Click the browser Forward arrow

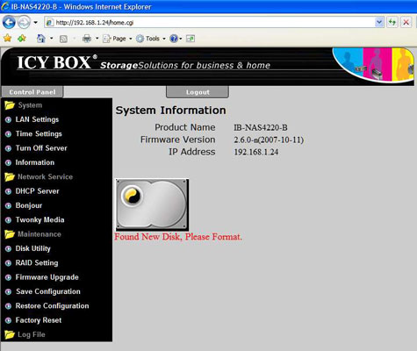click(24, 22)
